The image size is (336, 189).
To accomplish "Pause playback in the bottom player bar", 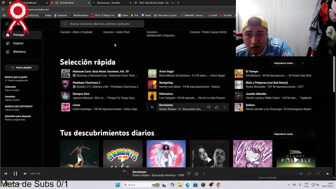I will pyautogui.click(x=15, y=174).
